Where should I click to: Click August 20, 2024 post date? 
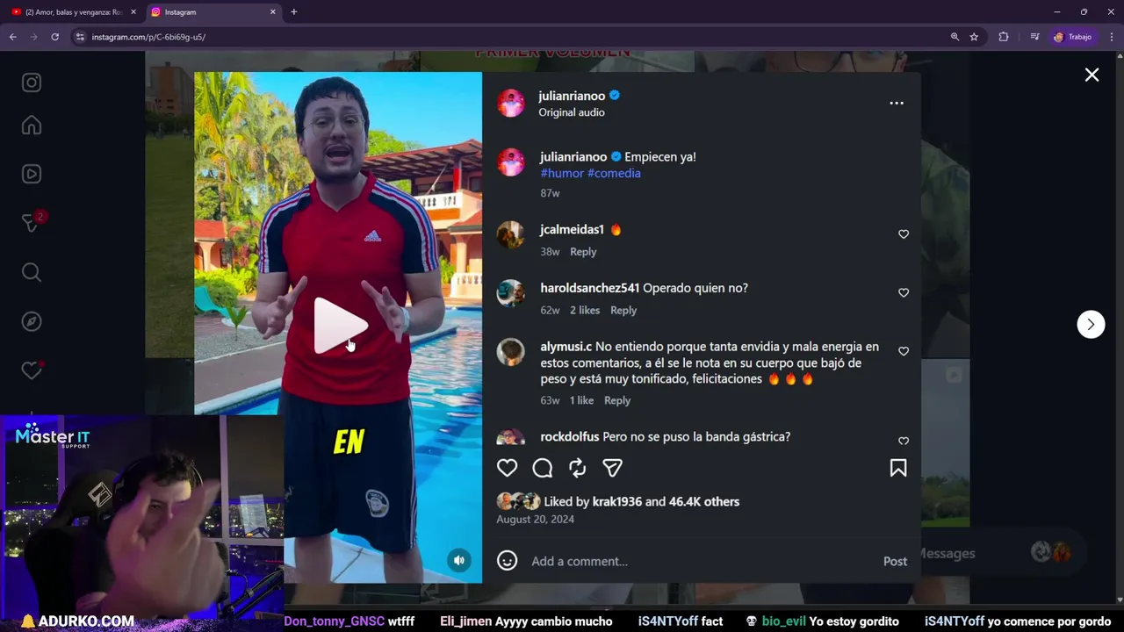535,520
